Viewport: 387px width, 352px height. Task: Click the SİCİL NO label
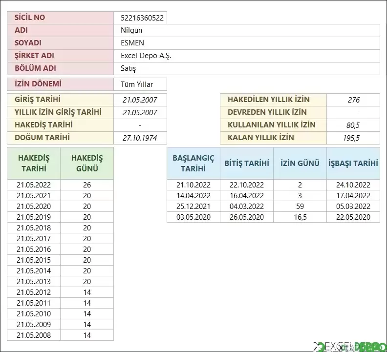click(60, 18)
